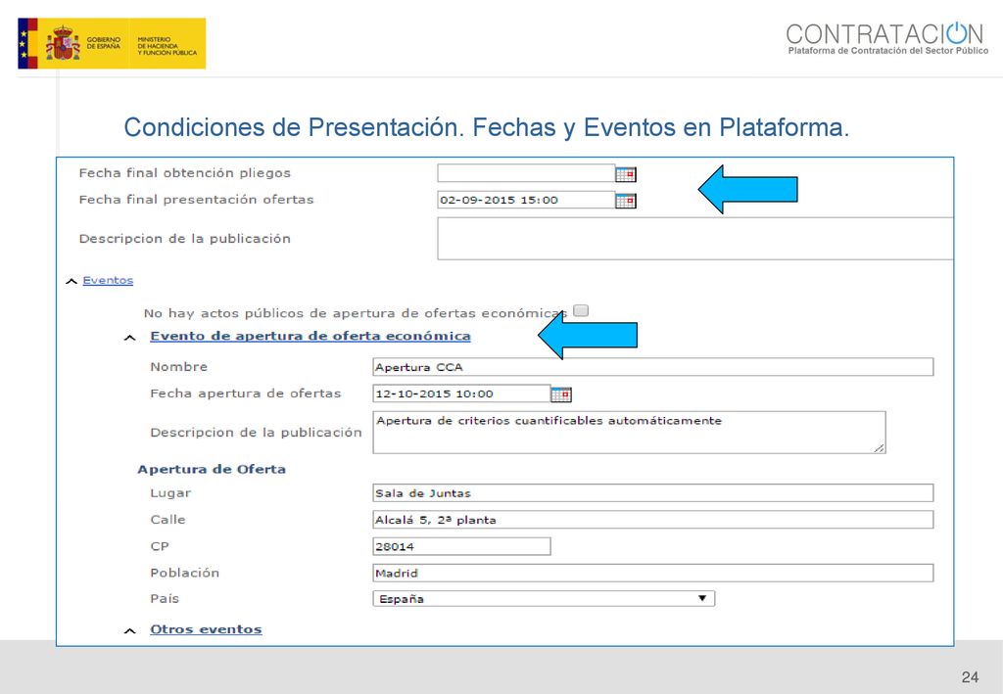Tick 'No hay actos públicos de apertura' checkbox
This screenshot has height=694, width=1003.
(x=581, y=310)
